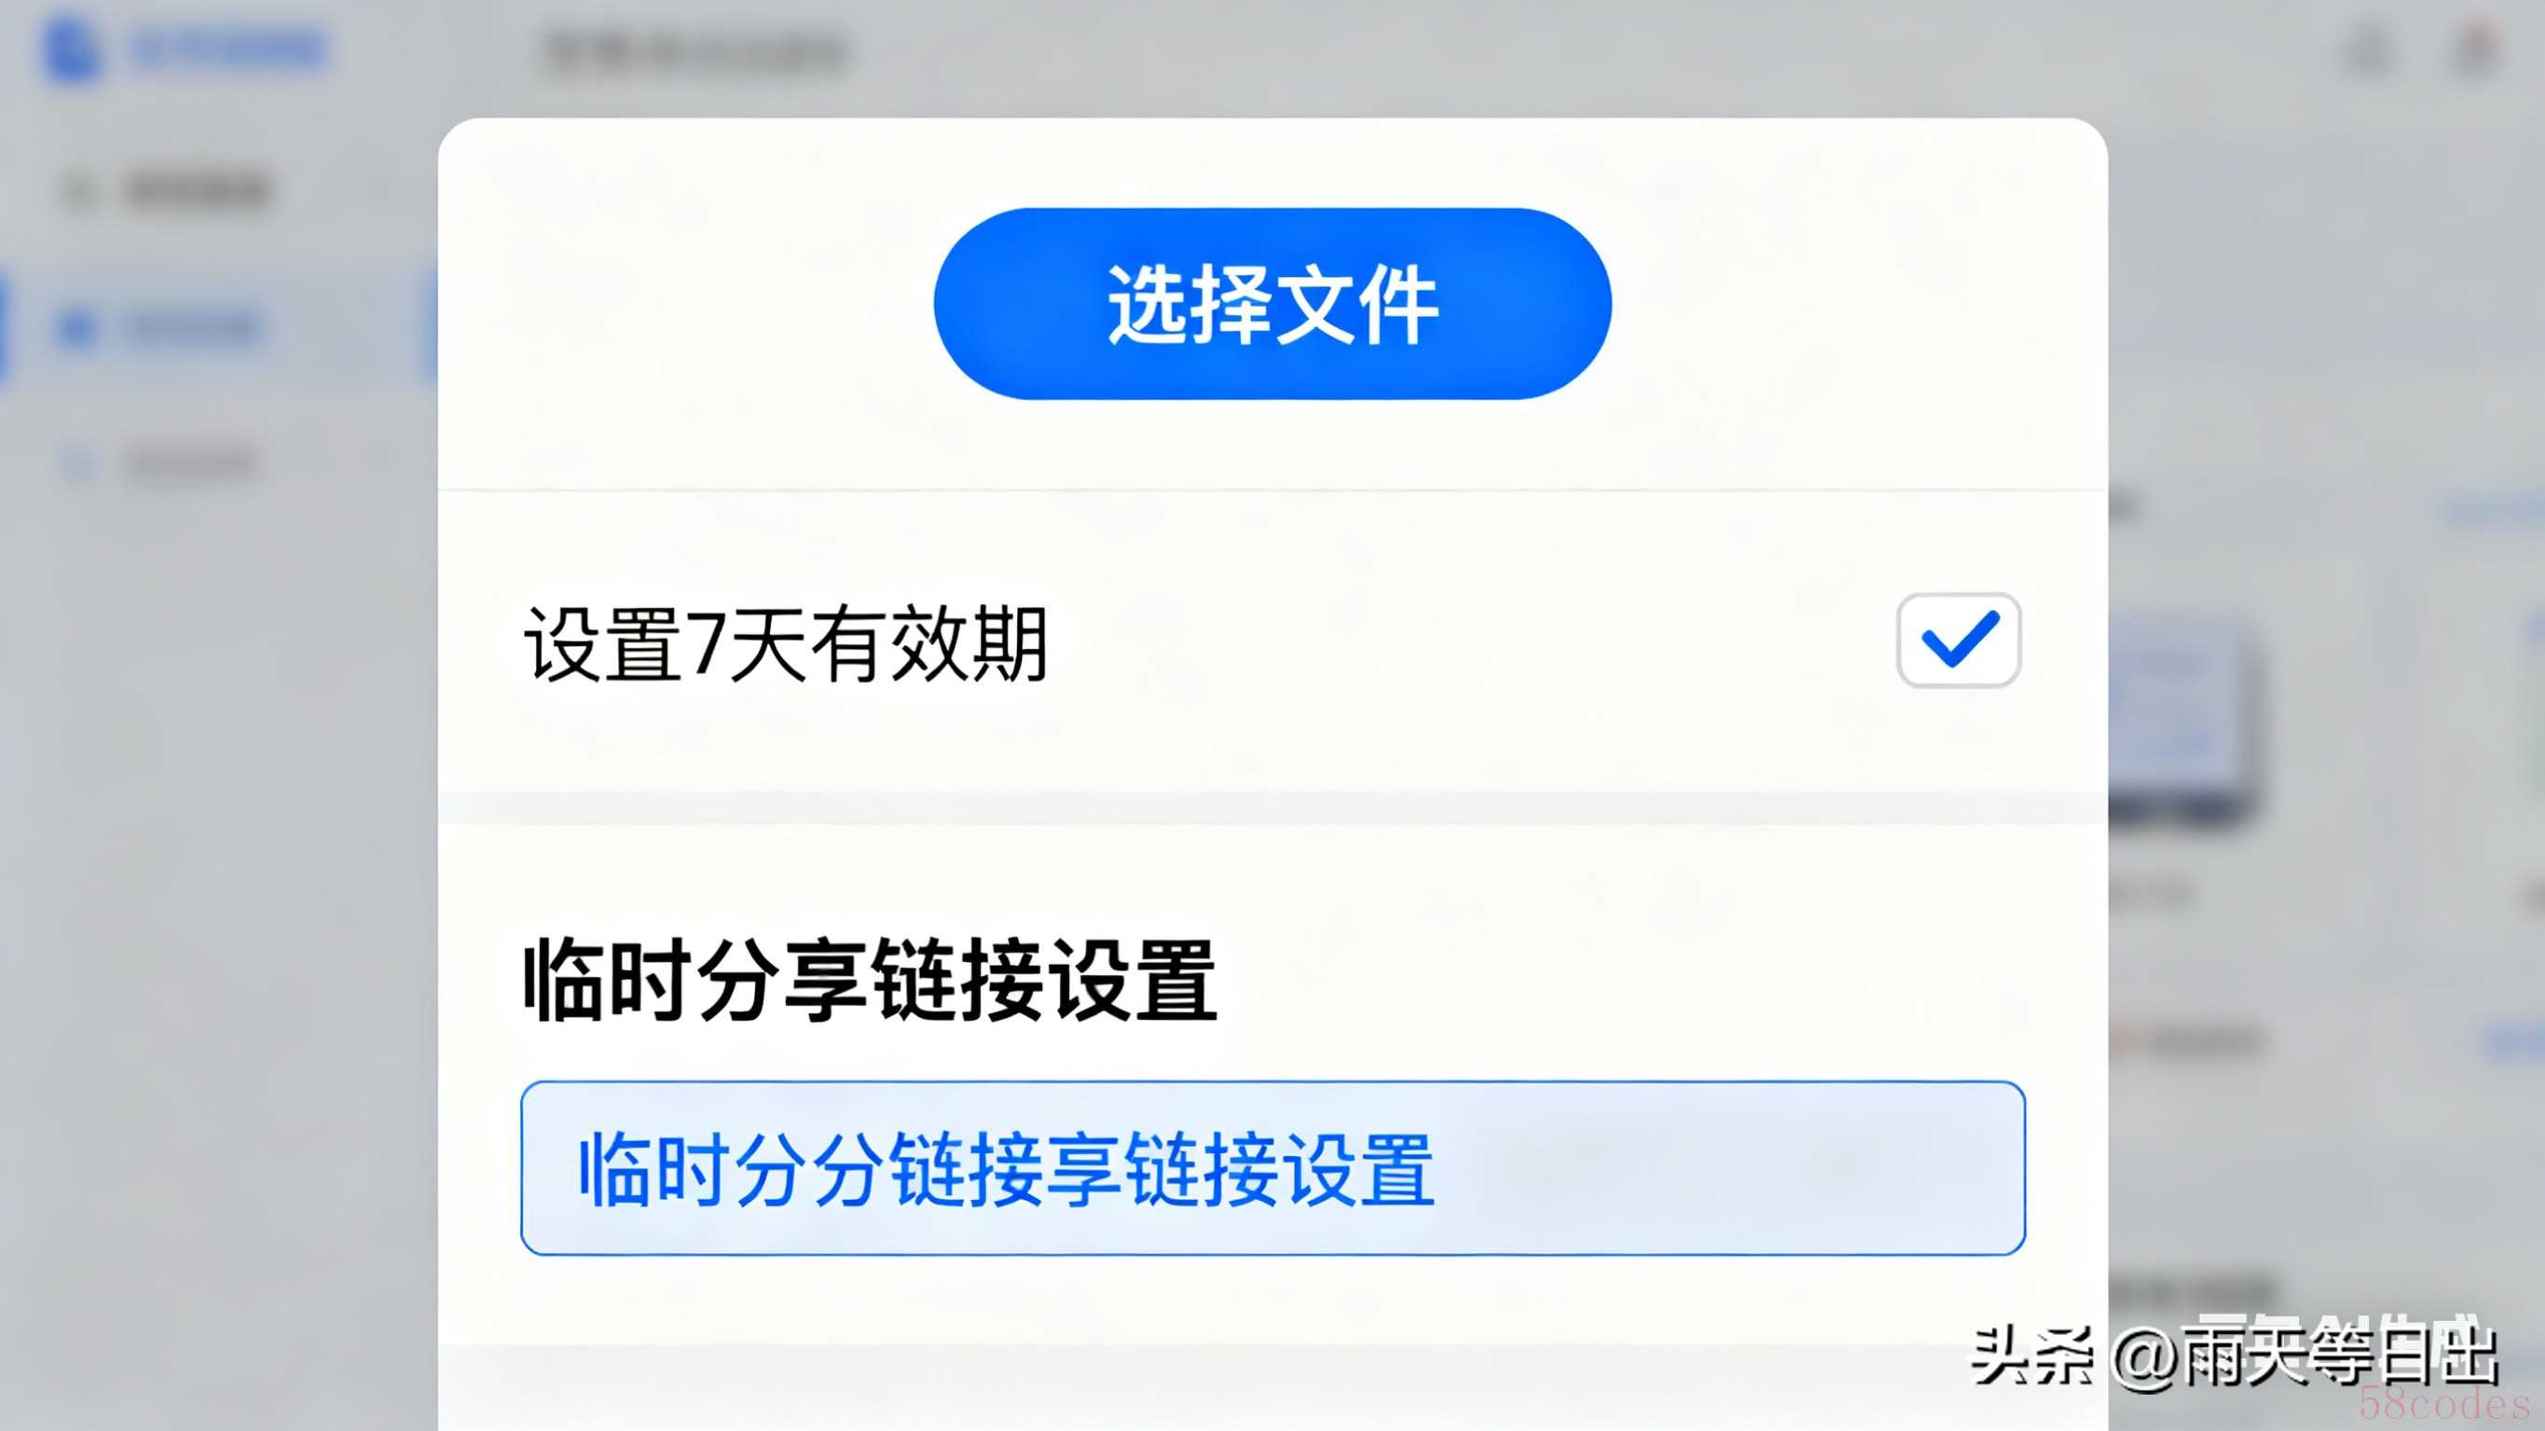
Task: Click the blue icon of selected sidebar item
Action: (x=77, y=326)
